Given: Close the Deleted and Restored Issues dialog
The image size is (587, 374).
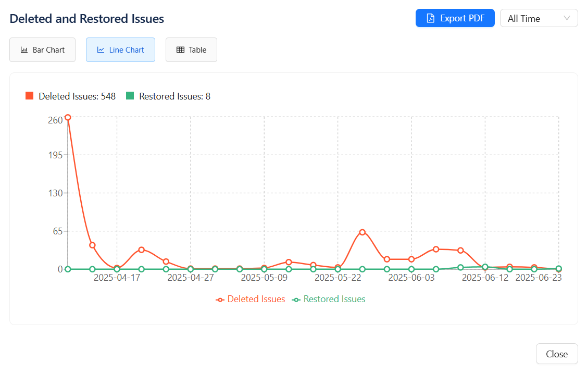Looking at the screenshot, I should click(x=556, y=354).
